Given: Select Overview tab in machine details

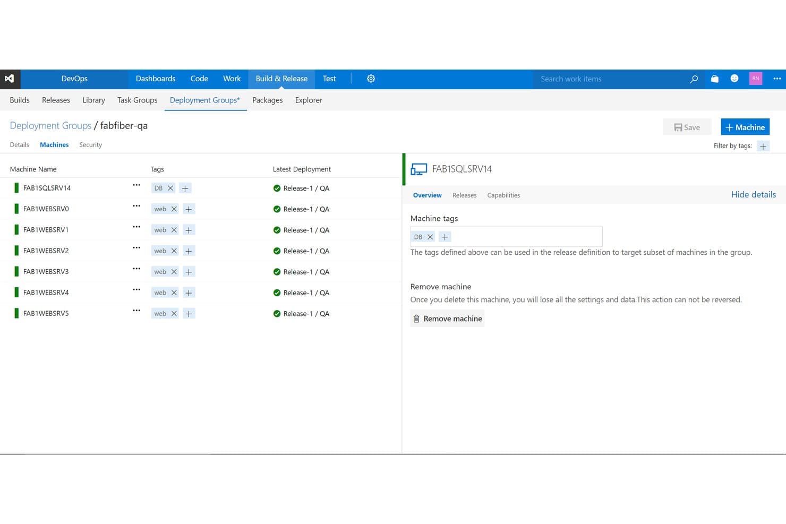Looking at the screenshot, I should [428, 195].
